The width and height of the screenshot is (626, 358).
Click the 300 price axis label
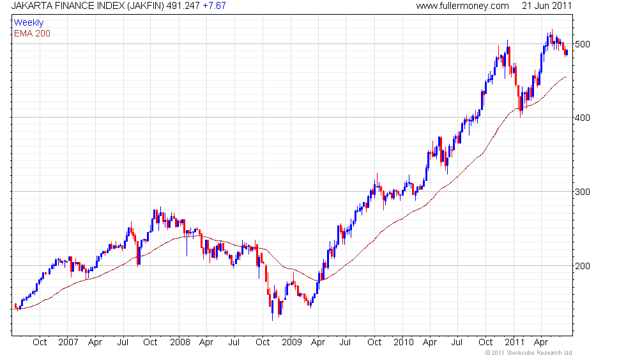583,192
